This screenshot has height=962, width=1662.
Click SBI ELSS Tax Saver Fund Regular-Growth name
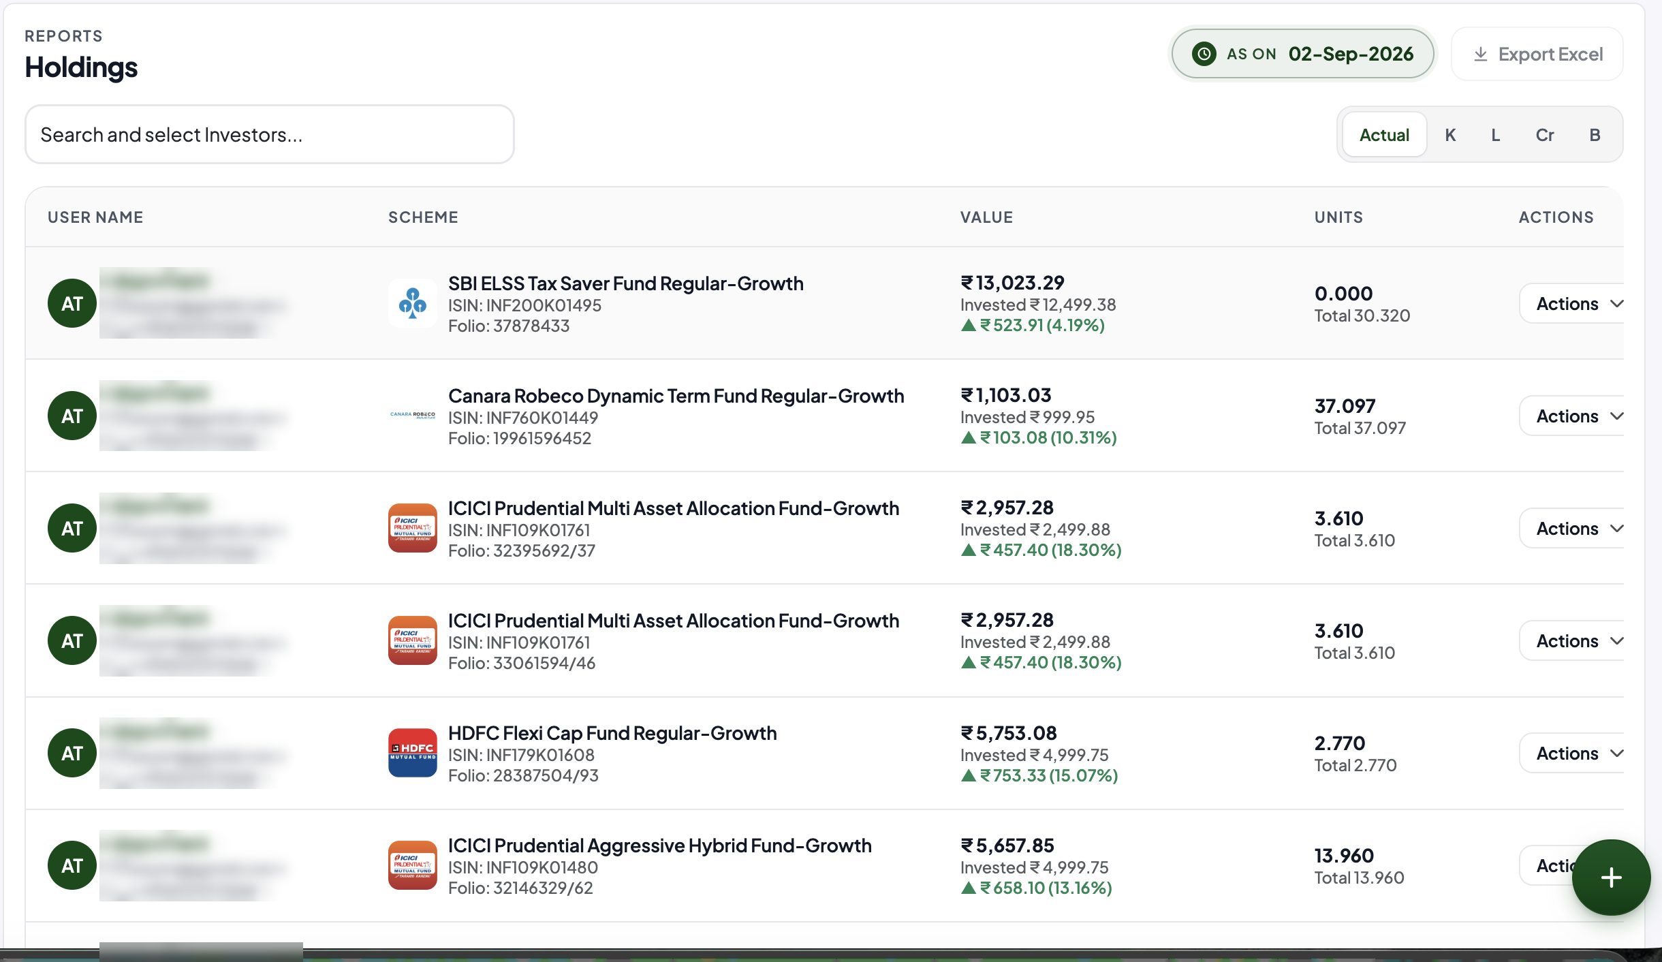click(626, 283)
